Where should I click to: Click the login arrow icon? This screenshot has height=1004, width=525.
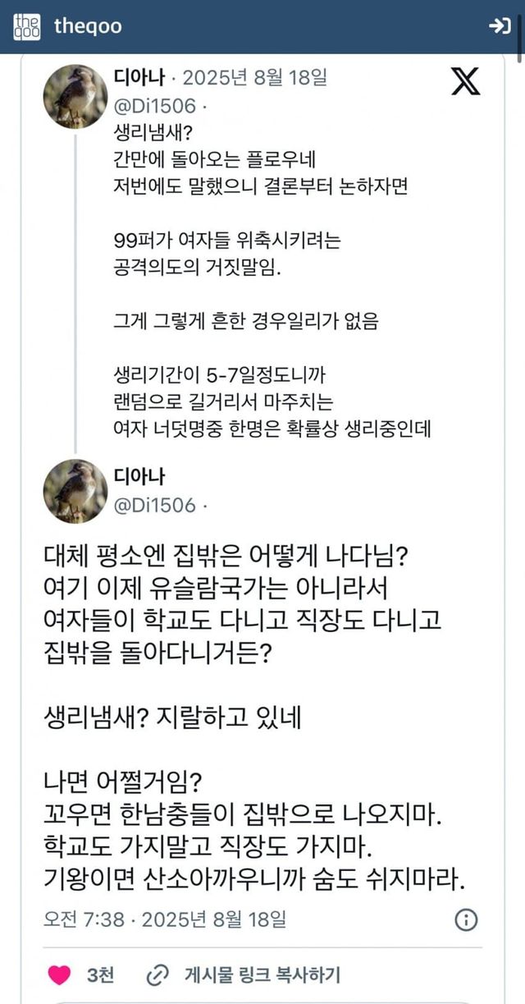click(x=500, y=26)
